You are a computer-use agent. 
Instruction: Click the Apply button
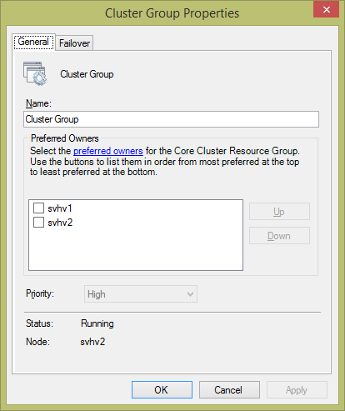pos(297,390)
